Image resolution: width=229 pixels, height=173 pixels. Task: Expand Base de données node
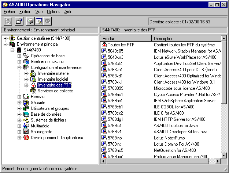[x=19, y=114]
